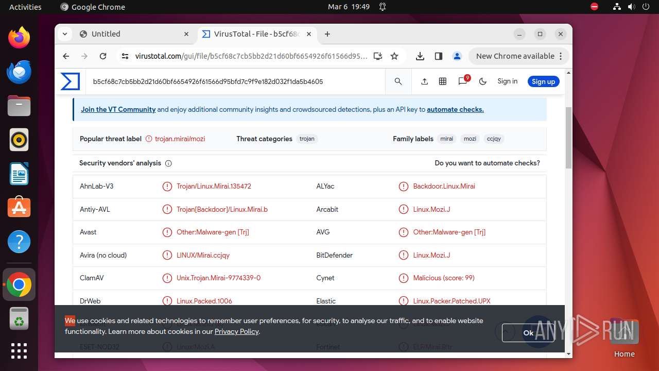The image size is (659, 371).
Task: Open Files manager in the dock
Action: pyautogui.click(x=19, y=106)
